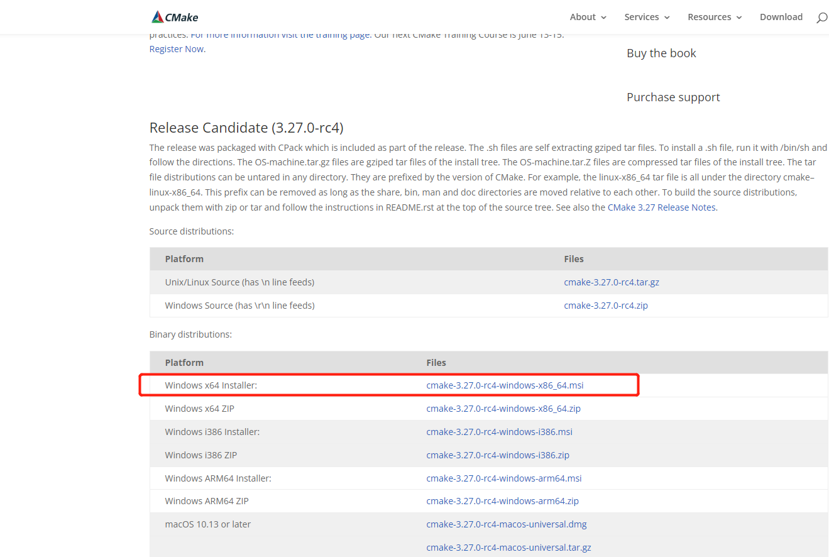Select the Windows x64 Installer: cell
The image size is (829, 557).
point(211,385)
